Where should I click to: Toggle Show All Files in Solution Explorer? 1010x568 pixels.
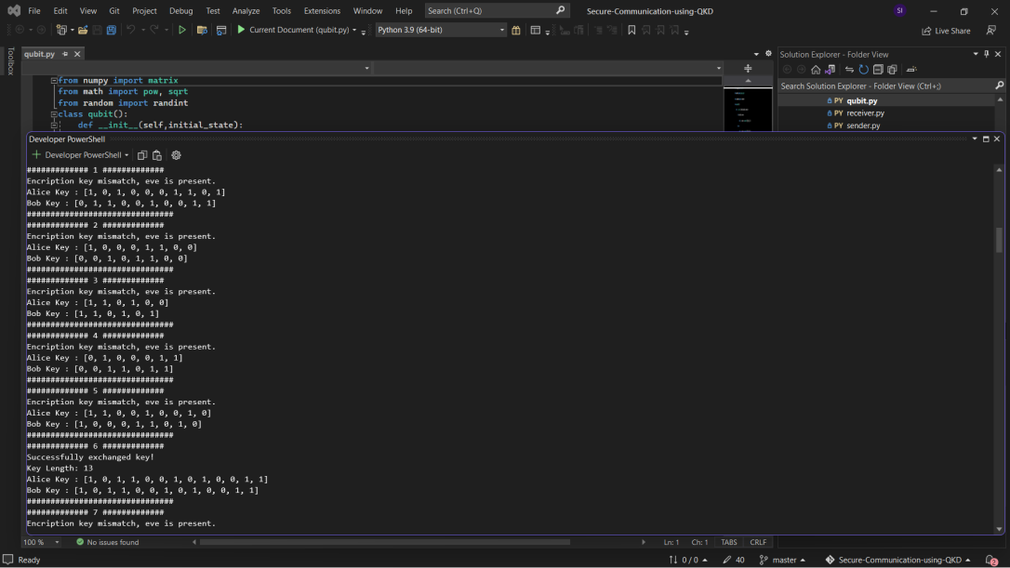(892, 70)
